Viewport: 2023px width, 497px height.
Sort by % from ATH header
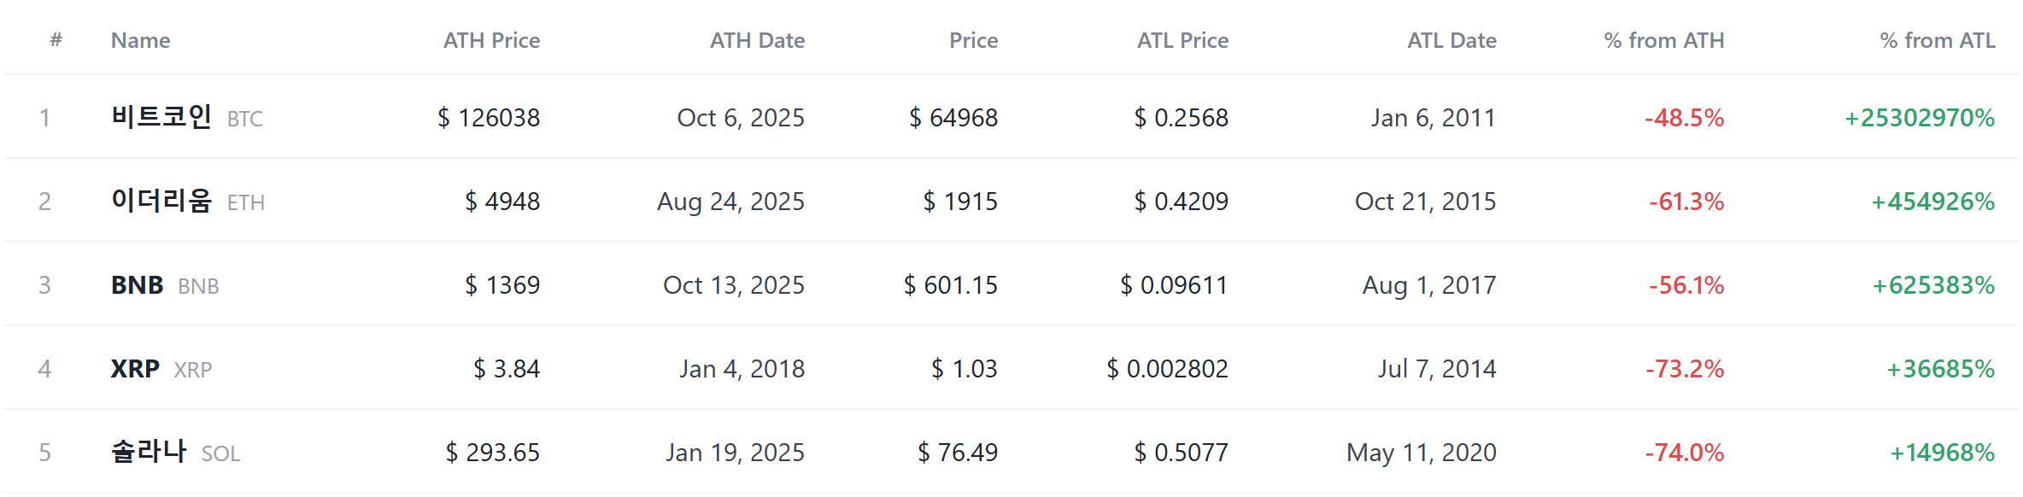(1663, 40)
